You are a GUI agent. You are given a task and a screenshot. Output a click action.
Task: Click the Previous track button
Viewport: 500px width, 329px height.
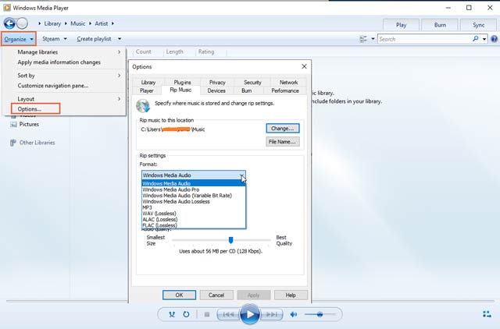(228, 314)
